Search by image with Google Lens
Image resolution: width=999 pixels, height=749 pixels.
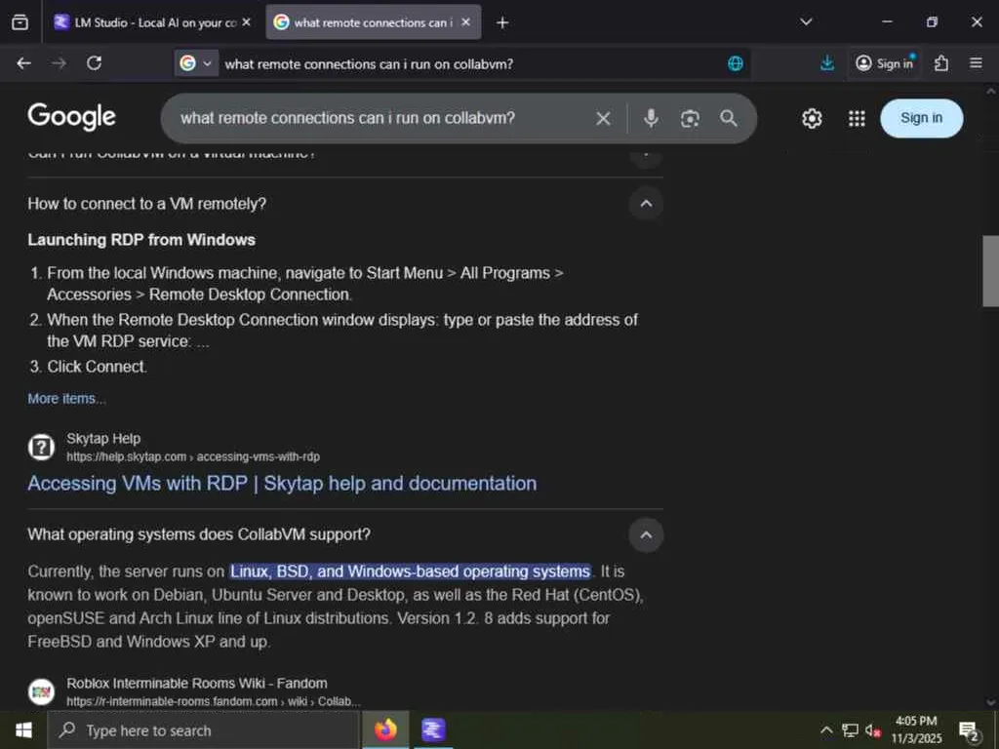(x=690, y=118)
